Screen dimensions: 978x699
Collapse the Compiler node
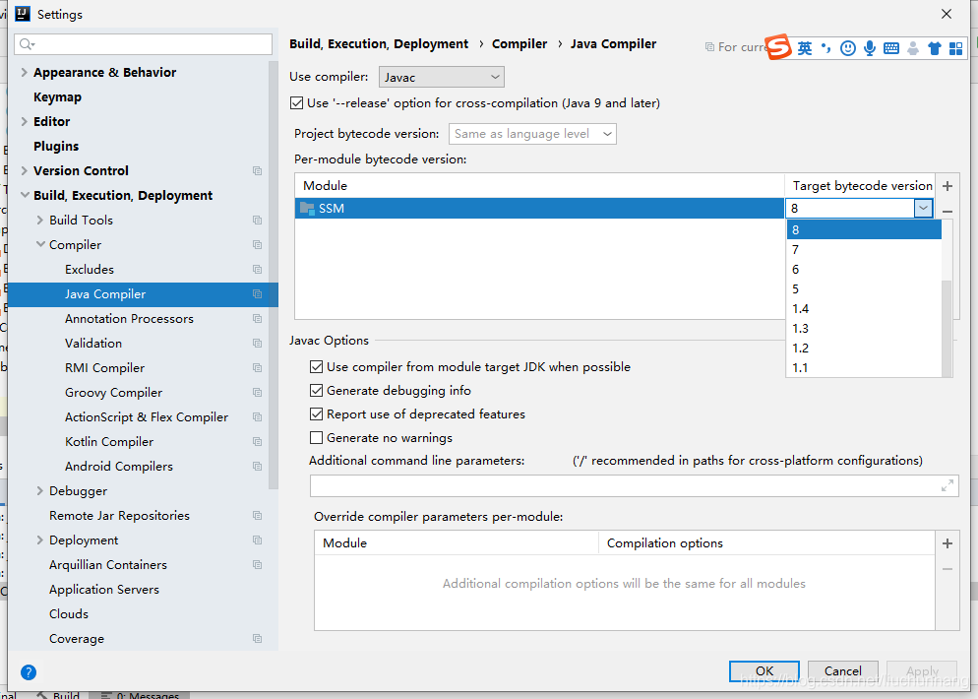point(40,244)
